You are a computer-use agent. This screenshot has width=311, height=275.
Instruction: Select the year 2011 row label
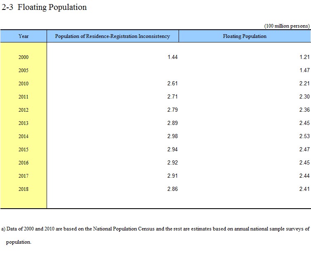24,97
